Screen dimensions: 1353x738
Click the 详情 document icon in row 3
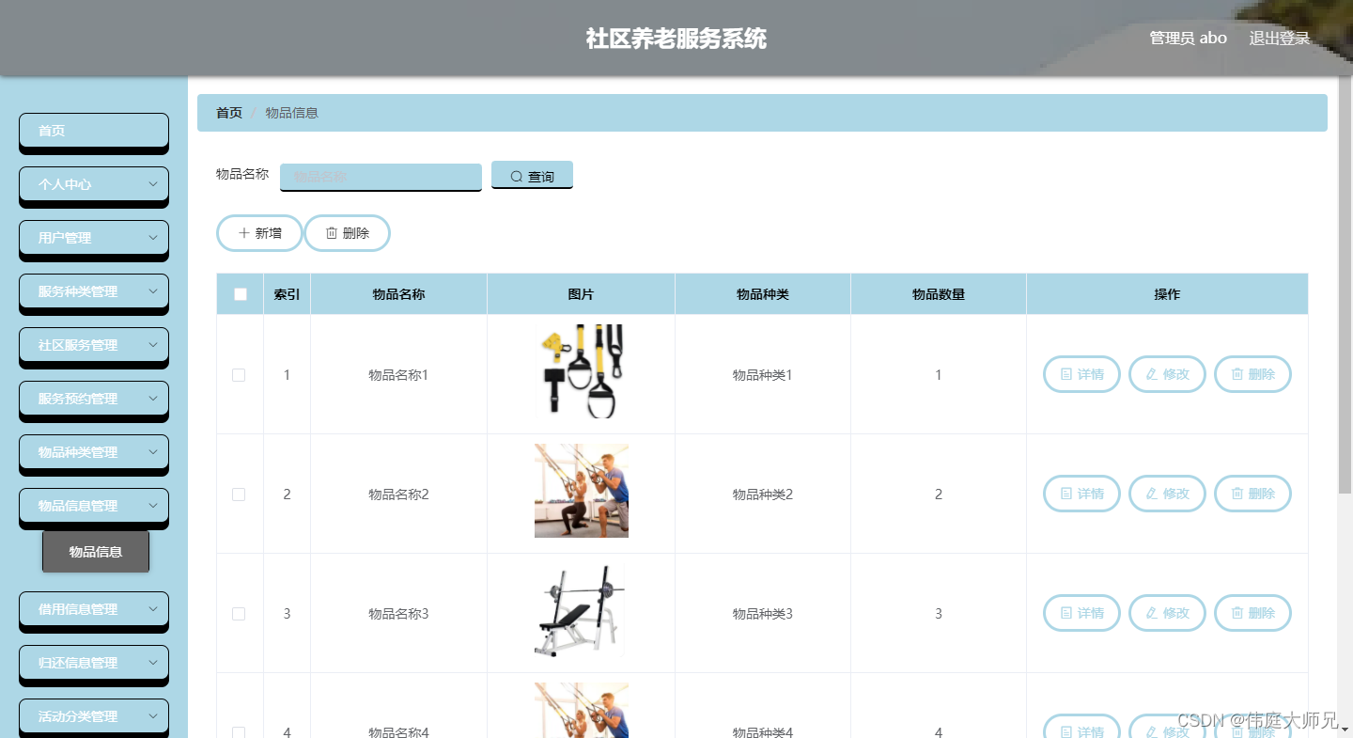[x=1066, y=613]
